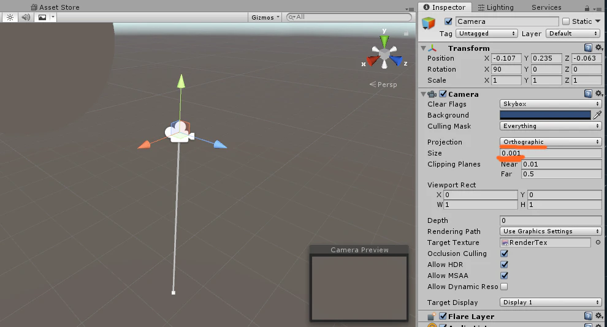Toggle the Flare Layer component checkbox
The image size is (607, 327).
click(x=443, y=316)
